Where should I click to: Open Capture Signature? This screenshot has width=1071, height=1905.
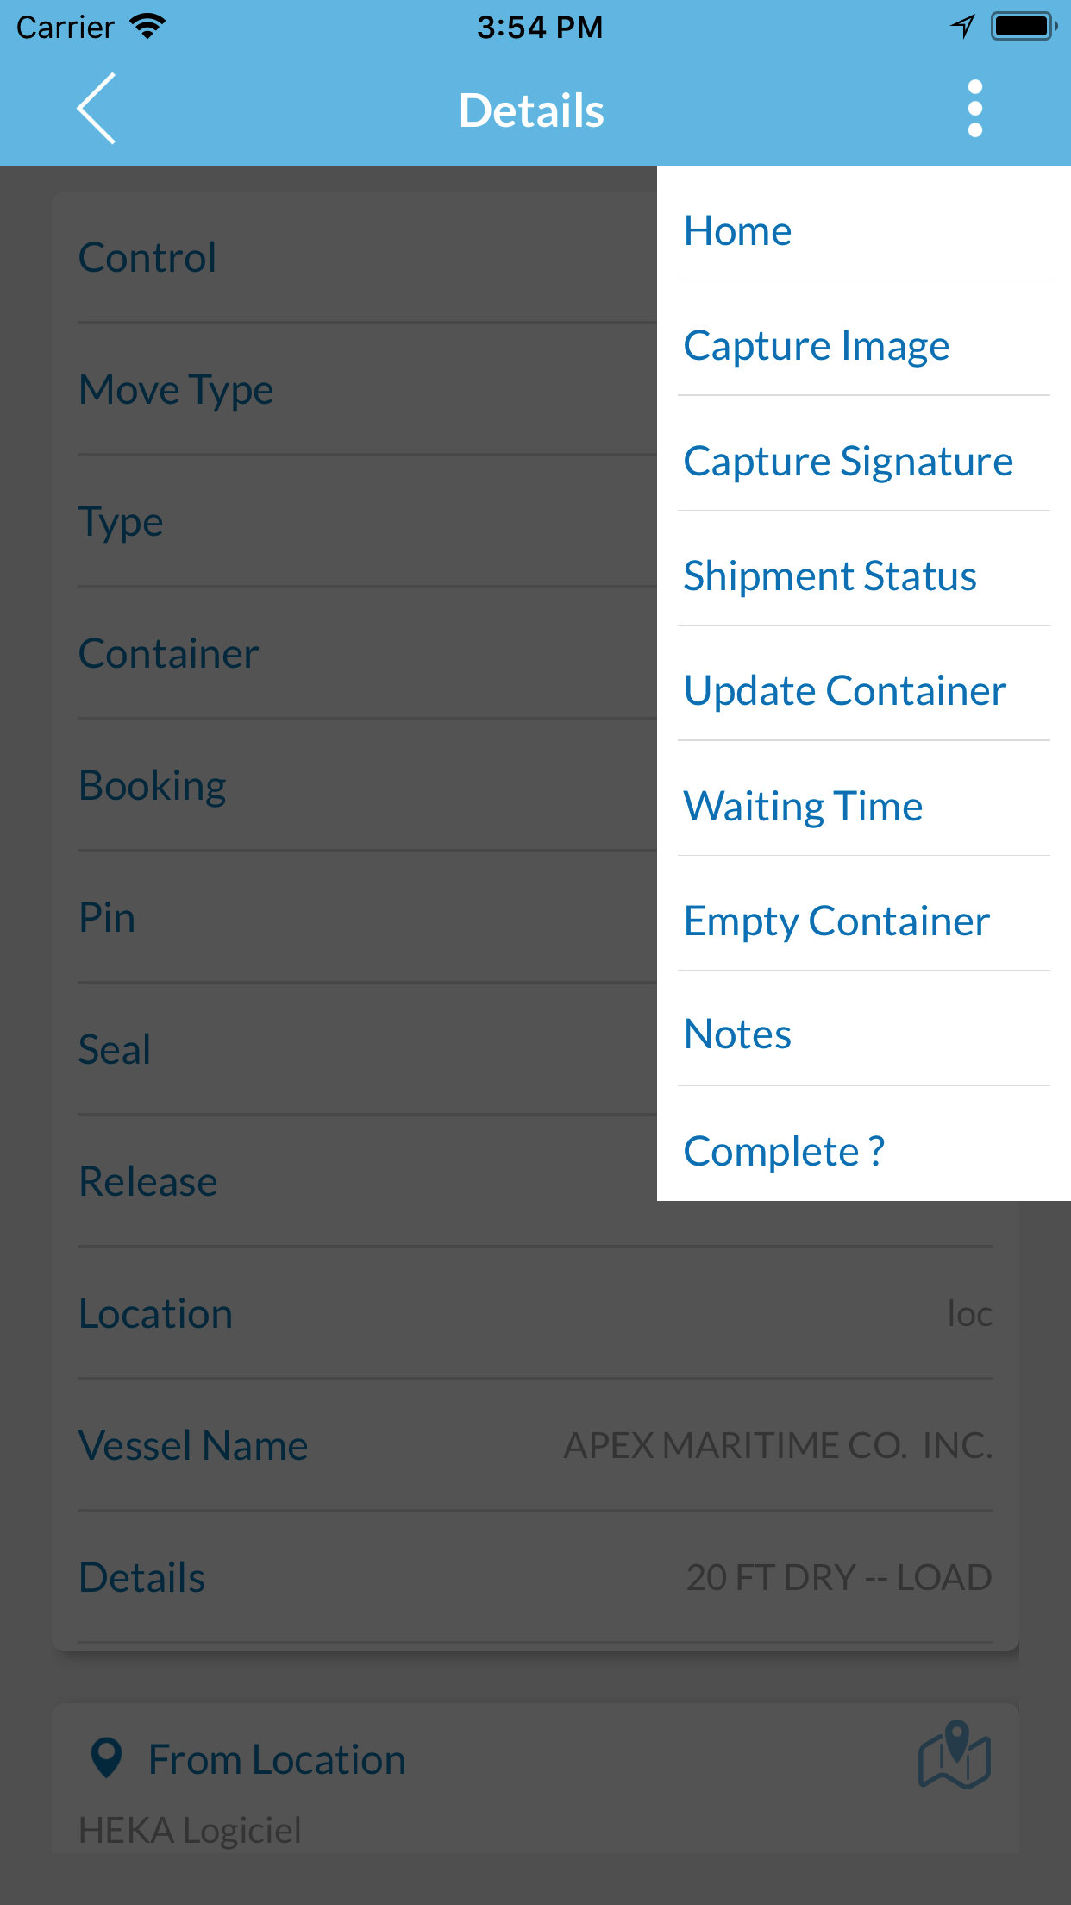tap(849, 460)
